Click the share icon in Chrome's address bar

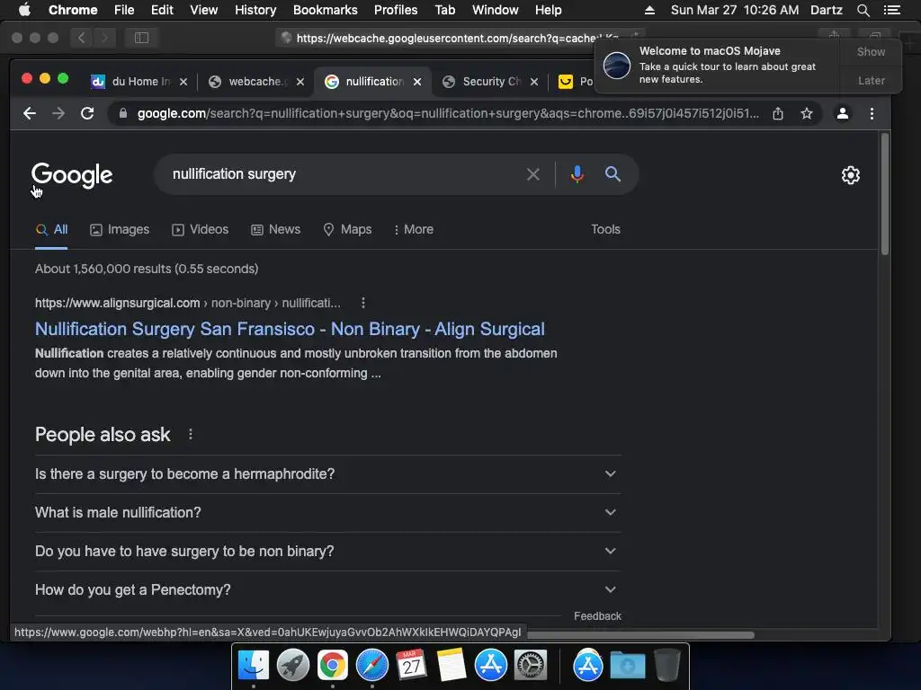[778, 113]
